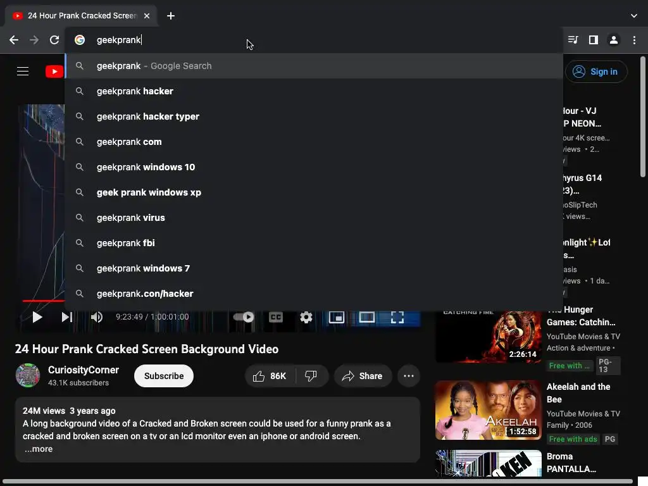Image resolution: width=648 pixels, height=486 pixels.
Task: Open Broma PANTALLA video thumbnail
Action: [489, 463]
